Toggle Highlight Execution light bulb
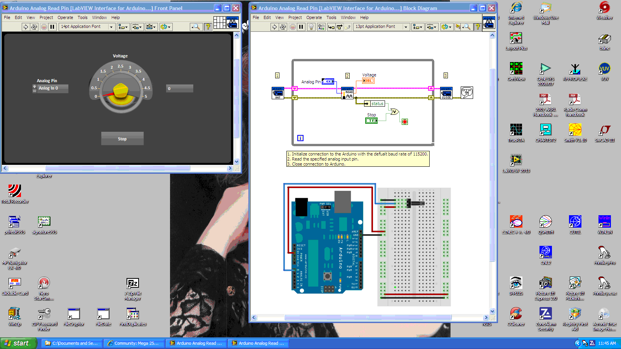 click(x=311, y=27)
